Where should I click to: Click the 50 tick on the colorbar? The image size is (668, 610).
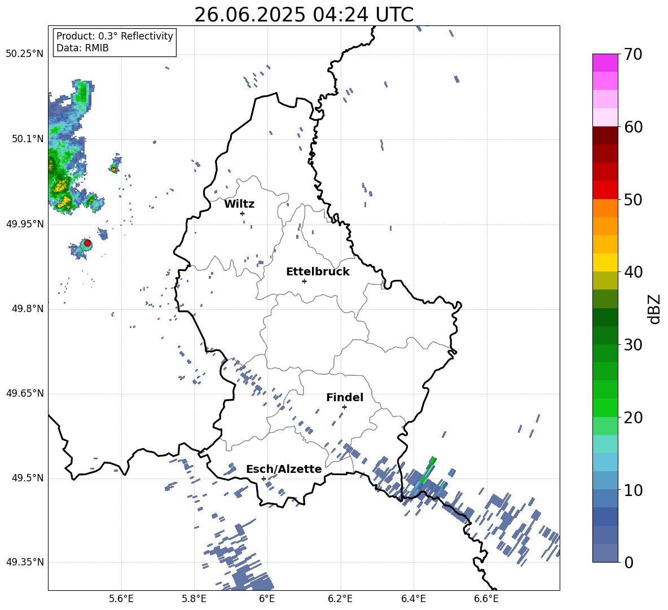click(633, 199)
